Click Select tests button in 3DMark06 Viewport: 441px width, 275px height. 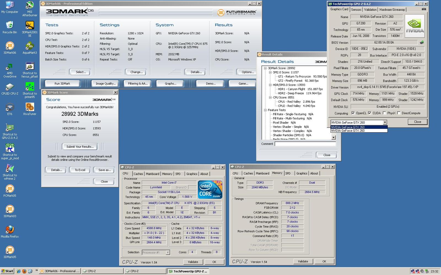81,72
